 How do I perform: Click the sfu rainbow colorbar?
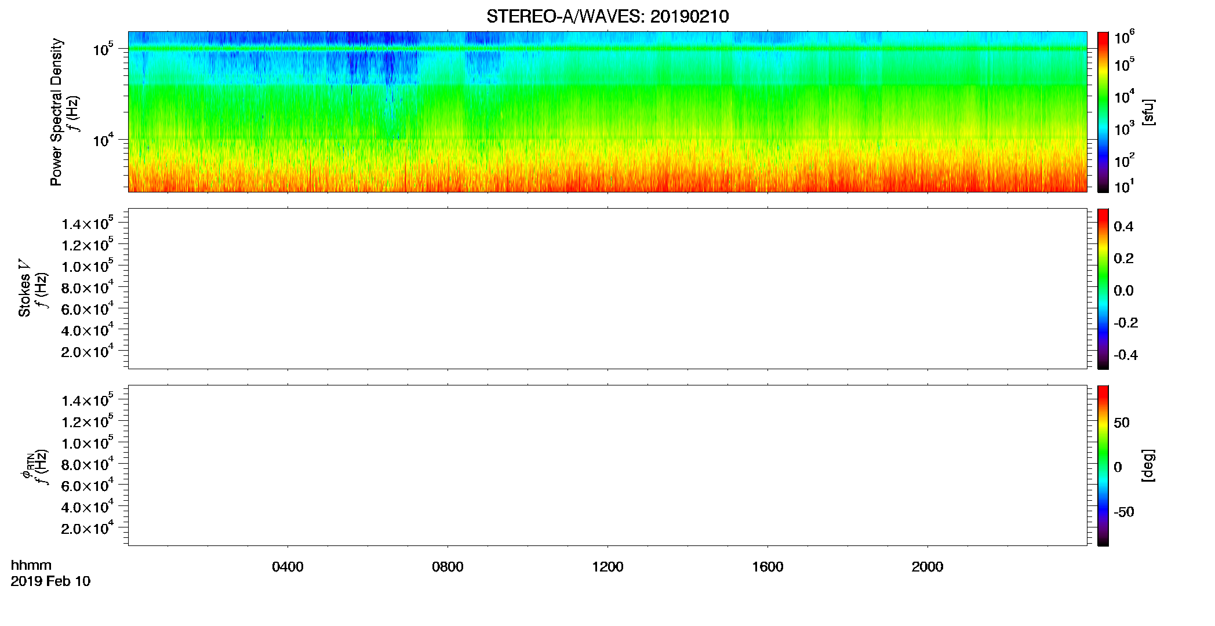pos(1103,111)
